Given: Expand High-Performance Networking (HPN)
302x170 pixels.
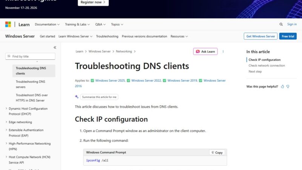Looking at the screenshot, I should pyautogui.click(x=6, y=144).
